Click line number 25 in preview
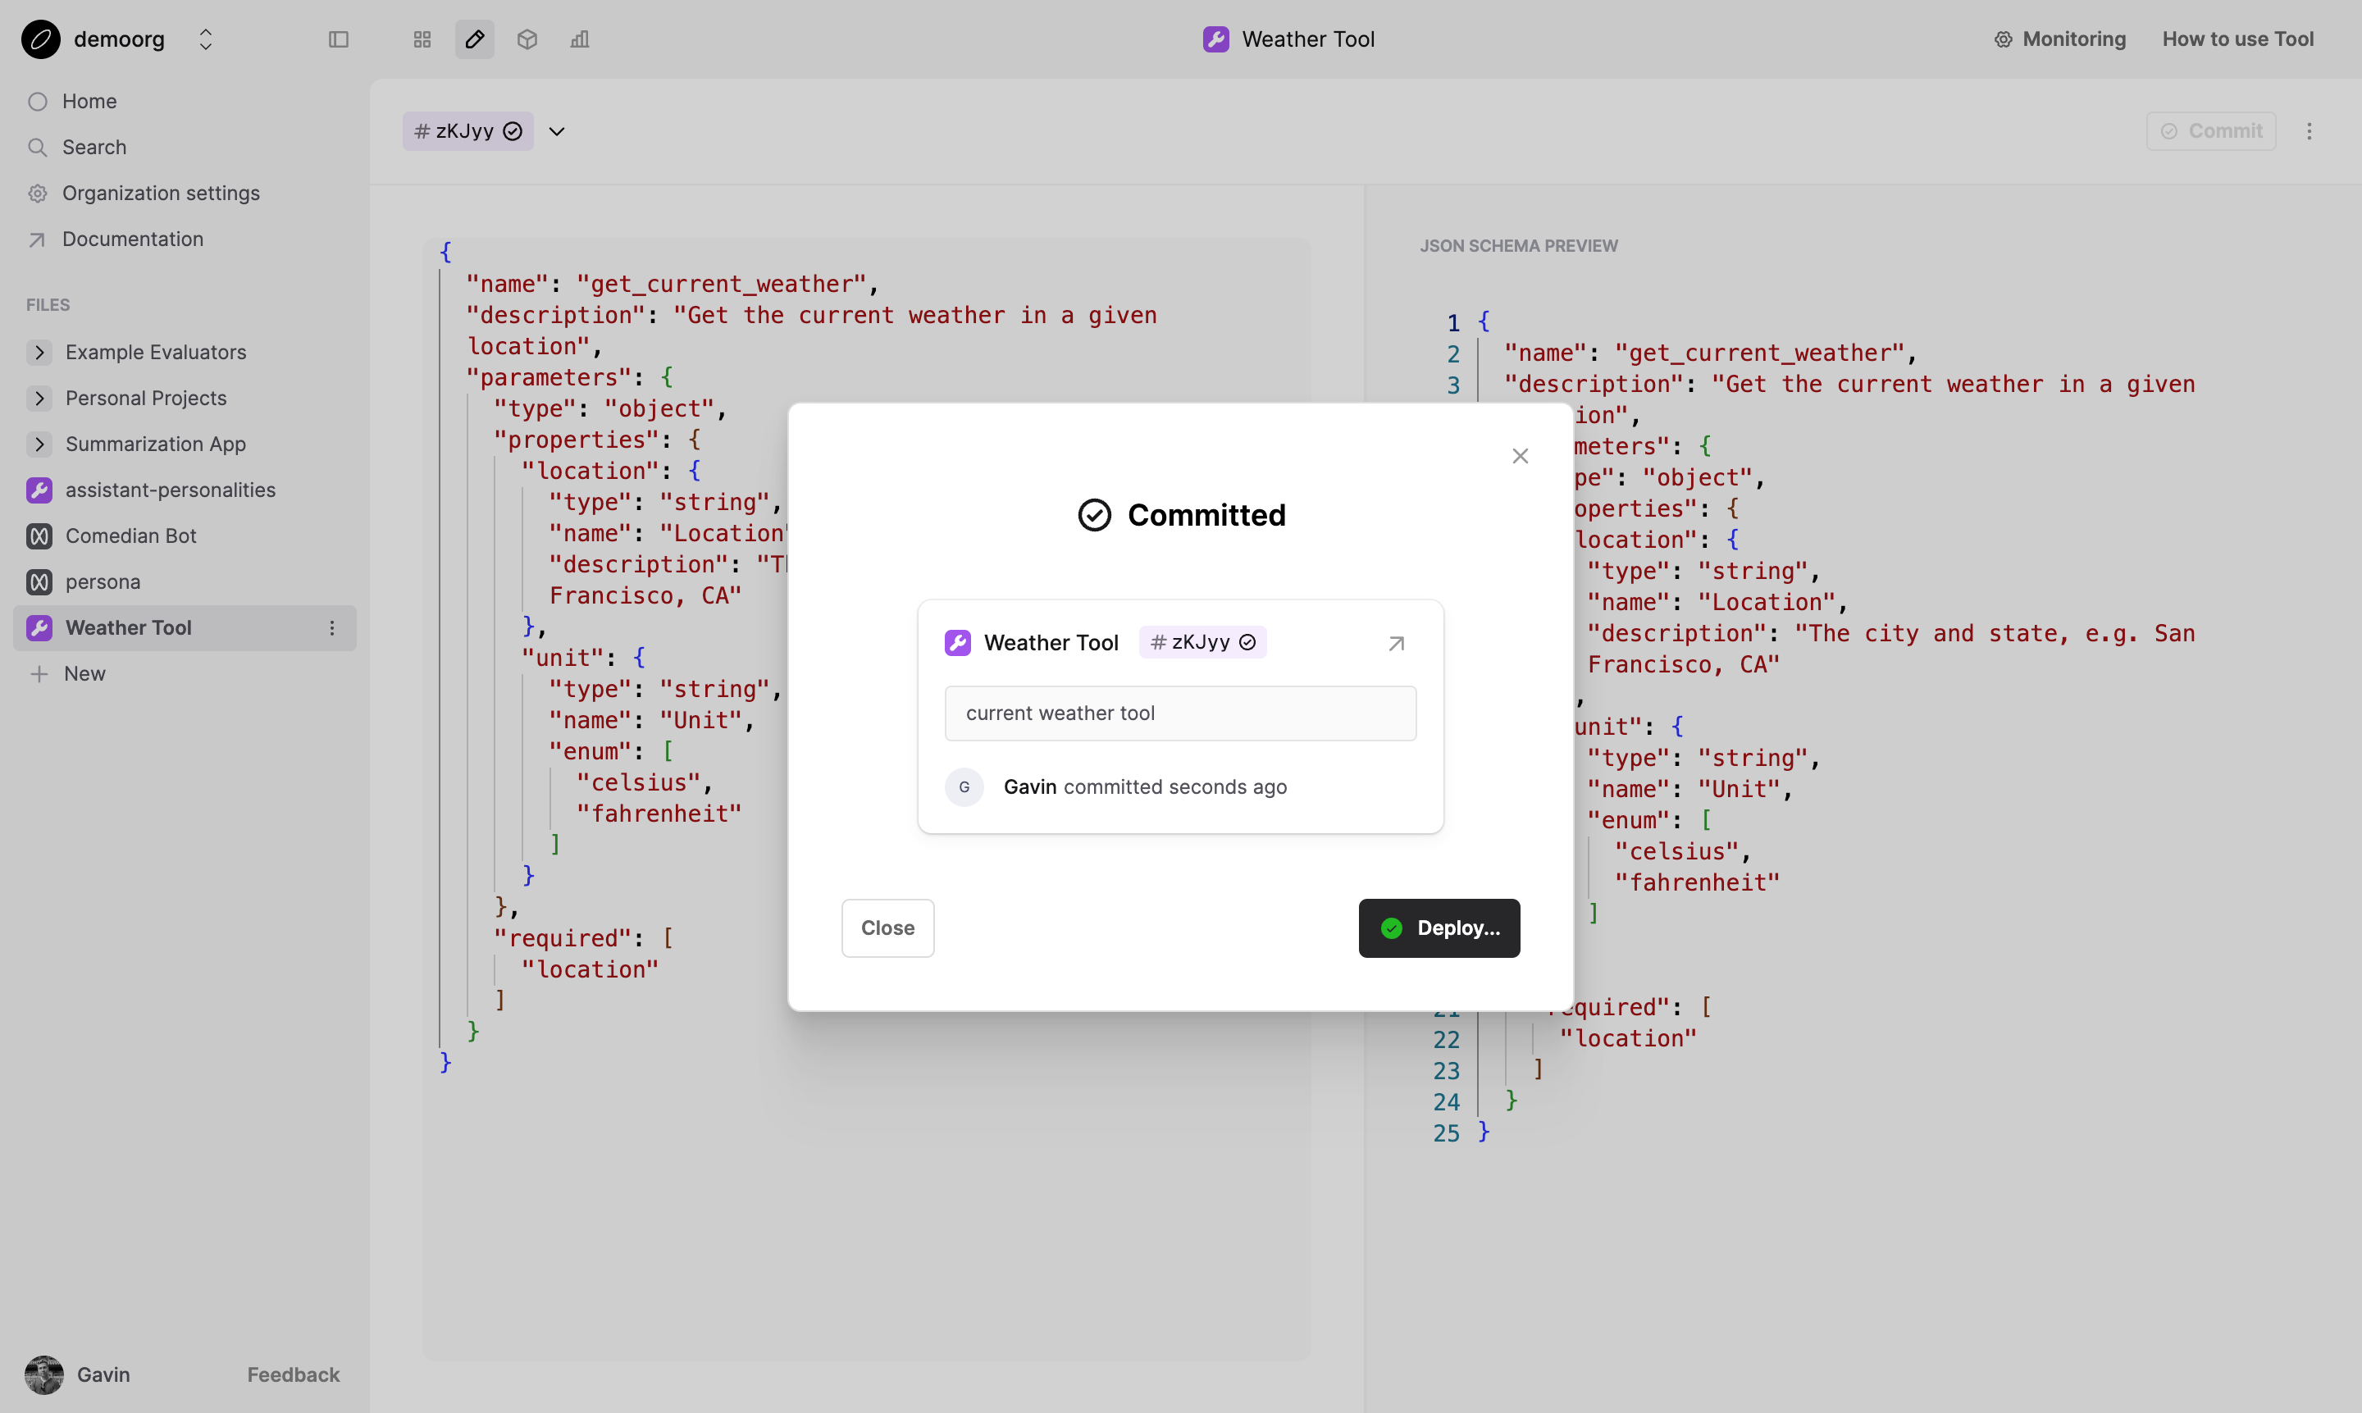The height and width of the screenshot is (1413, 2362). (x=1446, y=1133)
